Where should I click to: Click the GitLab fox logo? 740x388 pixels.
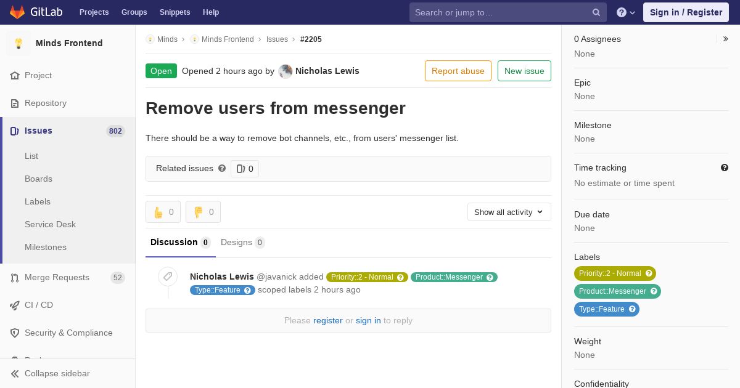[x=17, y=12]
